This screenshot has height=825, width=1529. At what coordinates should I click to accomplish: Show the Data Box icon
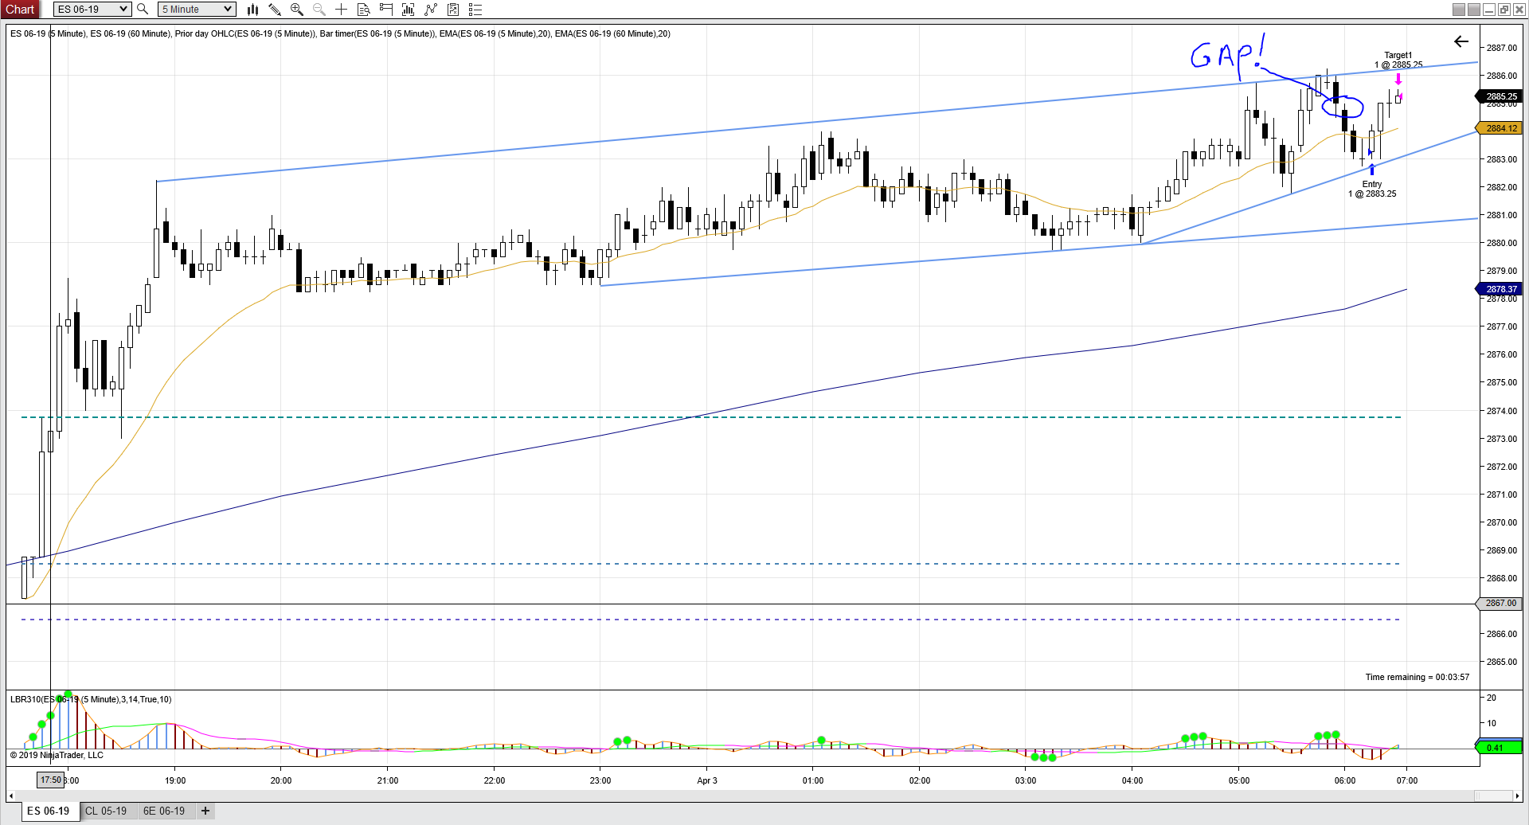pyautogui.click(x=363, y=10)
